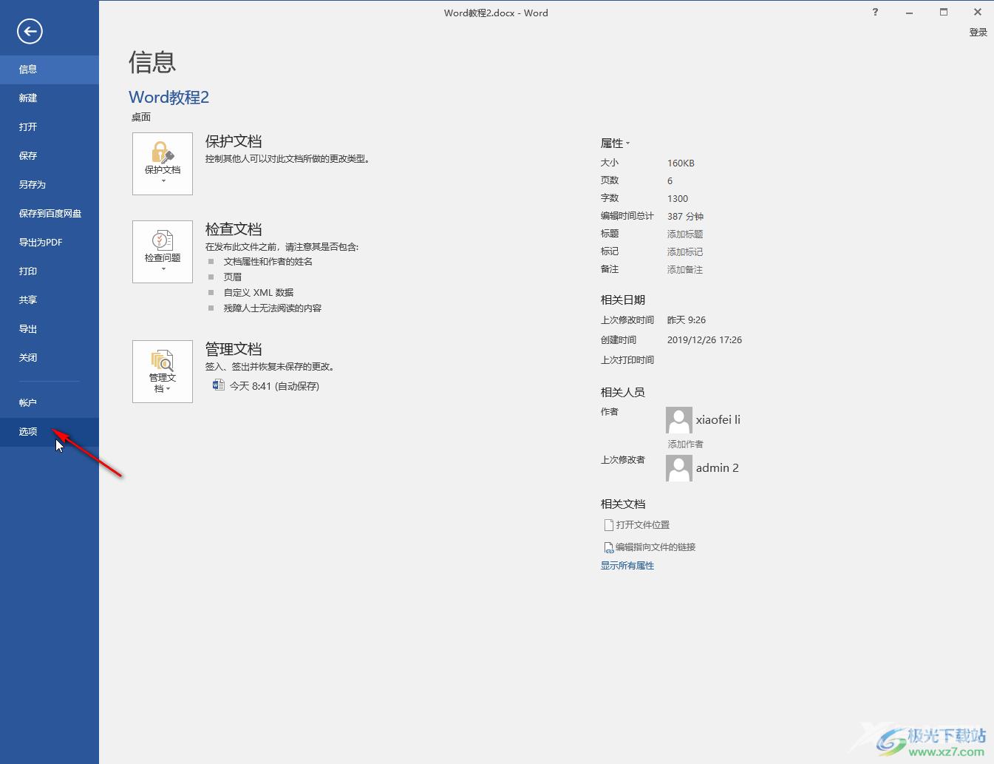Viewport: 994px width, 764px height.
Task: Click 关闭 (Close) in the sidebar
Action: tap(50, 358)
